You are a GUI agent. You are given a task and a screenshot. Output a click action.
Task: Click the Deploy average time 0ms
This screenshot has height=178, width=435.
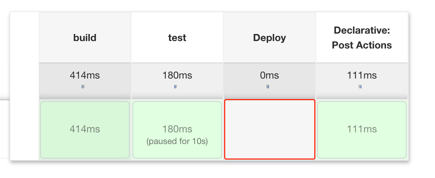(270, 75)
